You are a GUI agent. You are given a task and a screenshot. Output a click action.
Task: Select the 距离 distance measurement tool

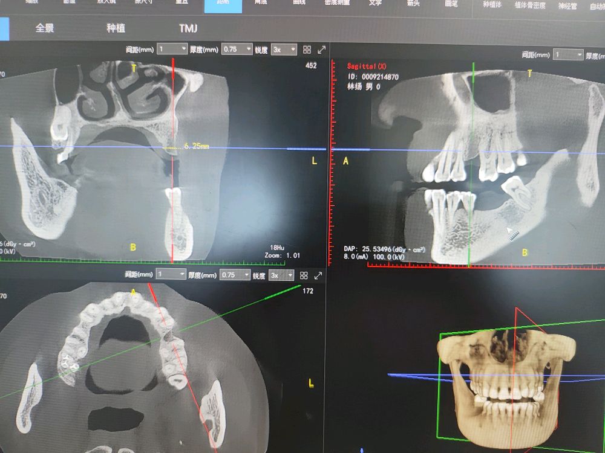coord(223,5)
